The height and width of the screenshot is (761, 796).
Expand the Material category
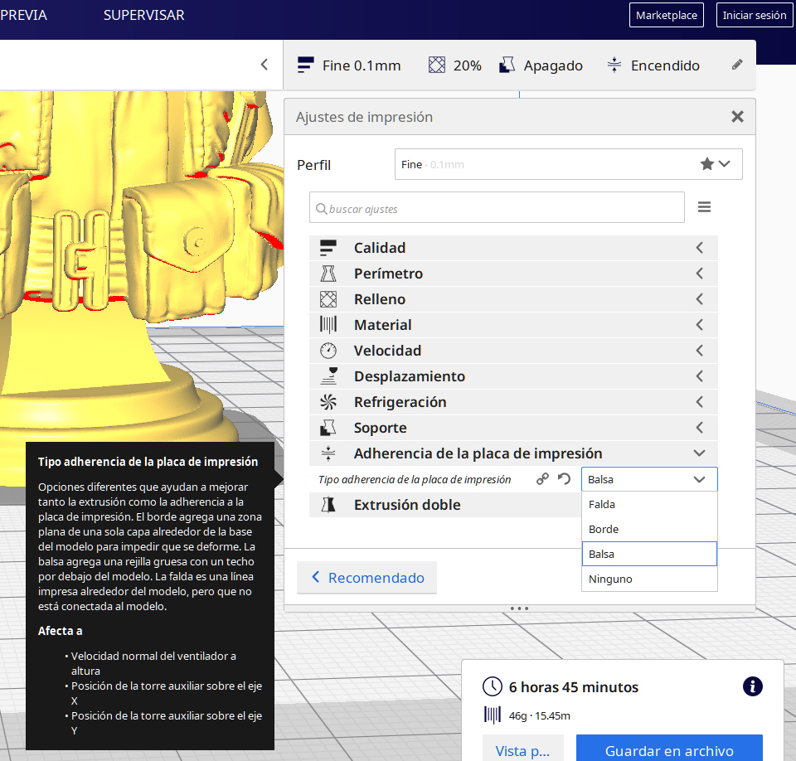[x=513, y=325]
